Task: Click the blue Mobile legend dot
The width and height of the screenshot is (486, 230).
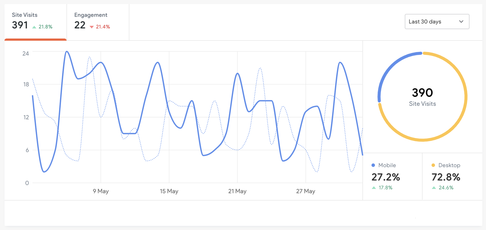Action: 373,165
